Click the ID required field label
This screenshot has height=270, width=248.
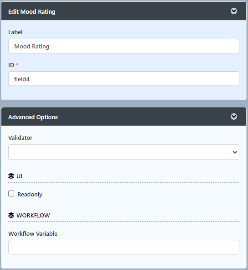(11, 65)
